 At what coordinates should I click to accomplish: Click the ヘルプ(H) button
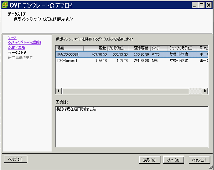point(16,159)
